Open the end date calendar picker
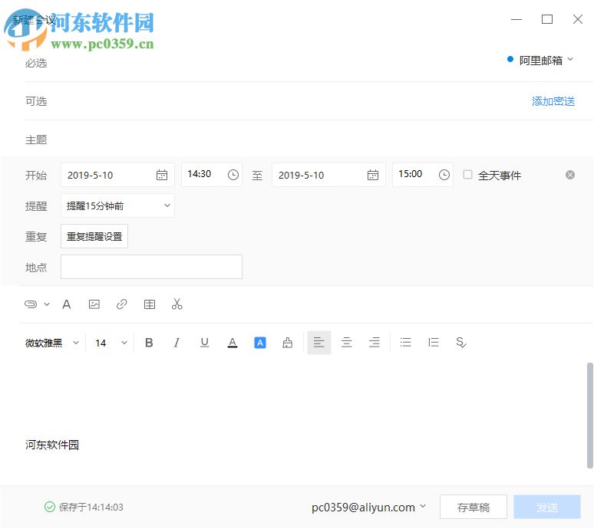The height and width of the screenshot is (529, 594). (x=373, y=175)
